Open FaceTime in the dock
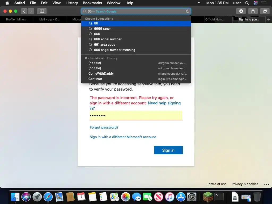Screen dimensions: 272x204 tap(148, 197)
